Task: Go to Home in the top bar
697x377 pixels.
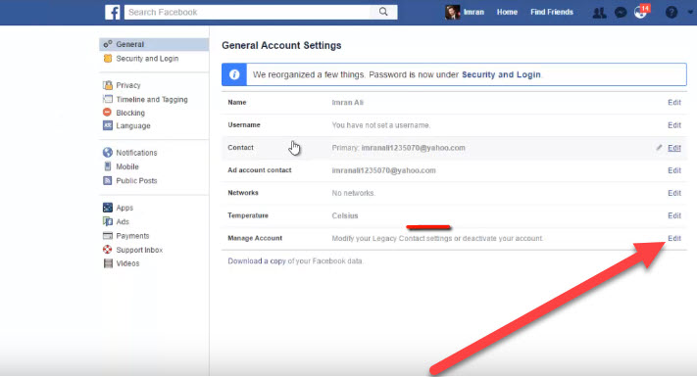Action: pos(507,12)
